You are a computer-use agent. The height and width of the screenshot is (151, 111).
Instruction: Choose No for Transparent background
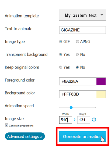[77, 54]
